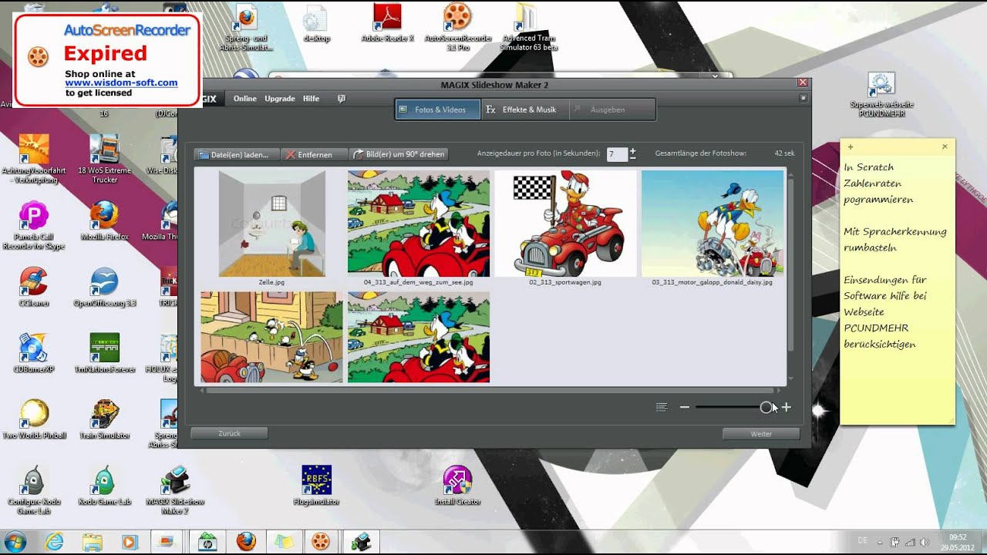Open the Hilfe menu

point(311,99)
